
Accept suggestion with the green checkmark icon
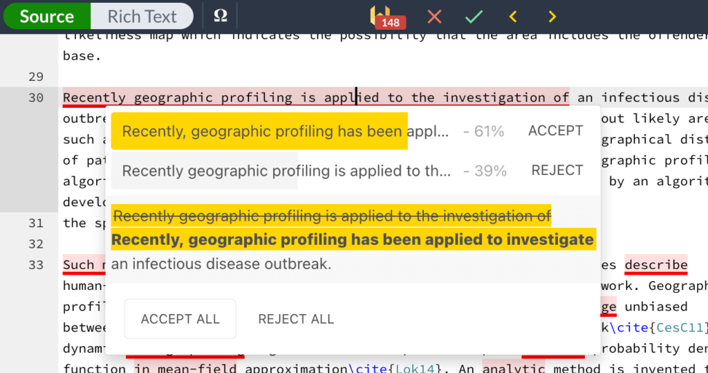pos(474,17)
